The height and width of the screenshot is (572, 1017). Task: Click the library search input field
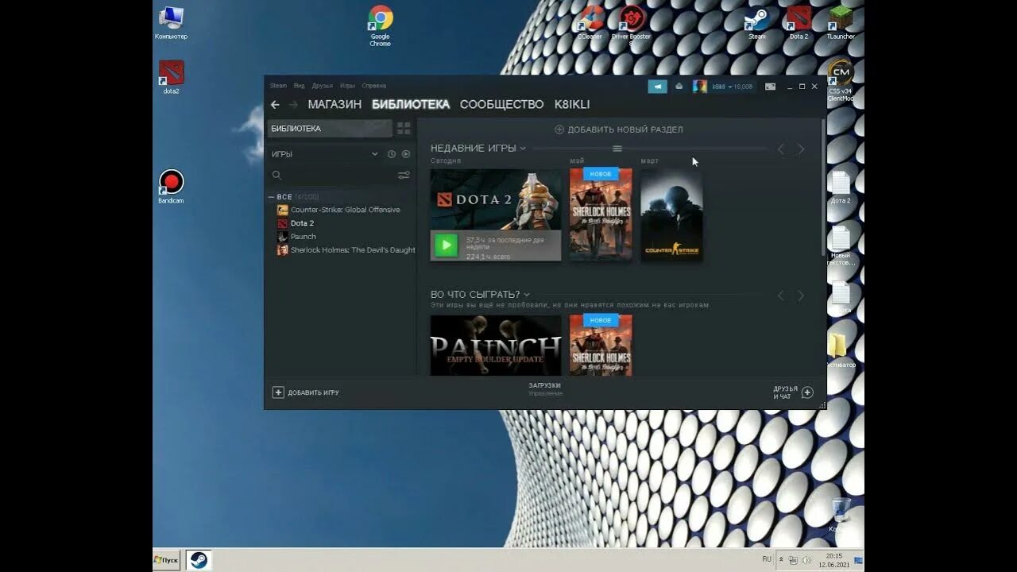point(339,176)
